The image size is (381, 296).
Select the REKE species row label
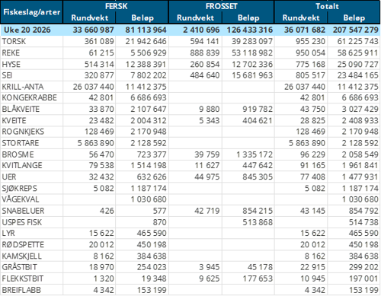pyautogui.click(x=11, y=53)
